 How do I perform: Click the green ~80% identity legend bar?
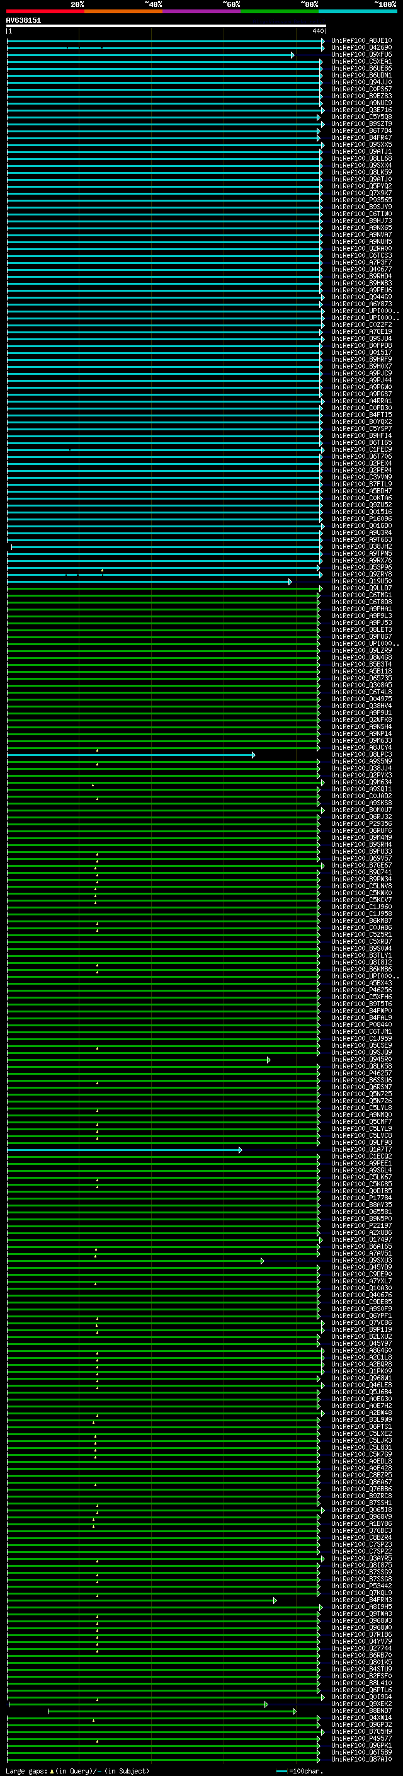[280, 11]
